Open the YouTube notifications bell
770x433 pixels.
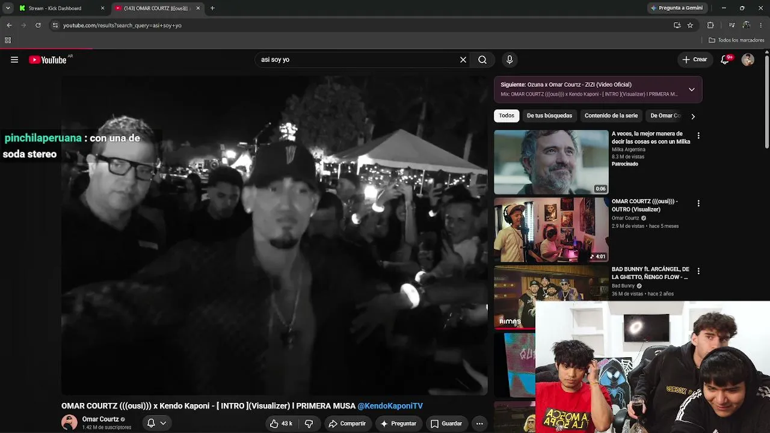[725, 60]
